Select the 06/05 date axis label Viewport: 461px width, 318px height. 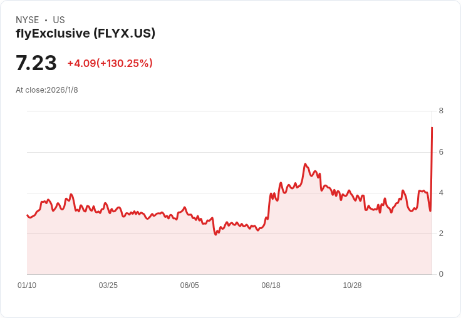pyautogui.click(x=190, y=285)
